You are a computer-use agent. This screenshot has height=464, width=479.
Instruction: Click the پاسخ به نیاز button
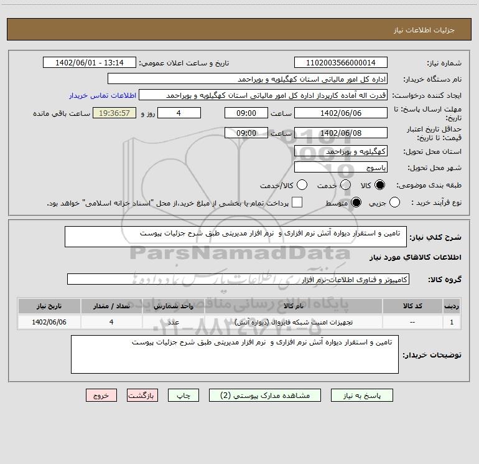coord(362,395)
